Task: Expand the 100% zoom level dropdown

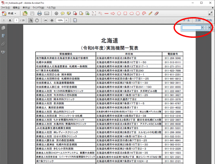Action: 66,20
